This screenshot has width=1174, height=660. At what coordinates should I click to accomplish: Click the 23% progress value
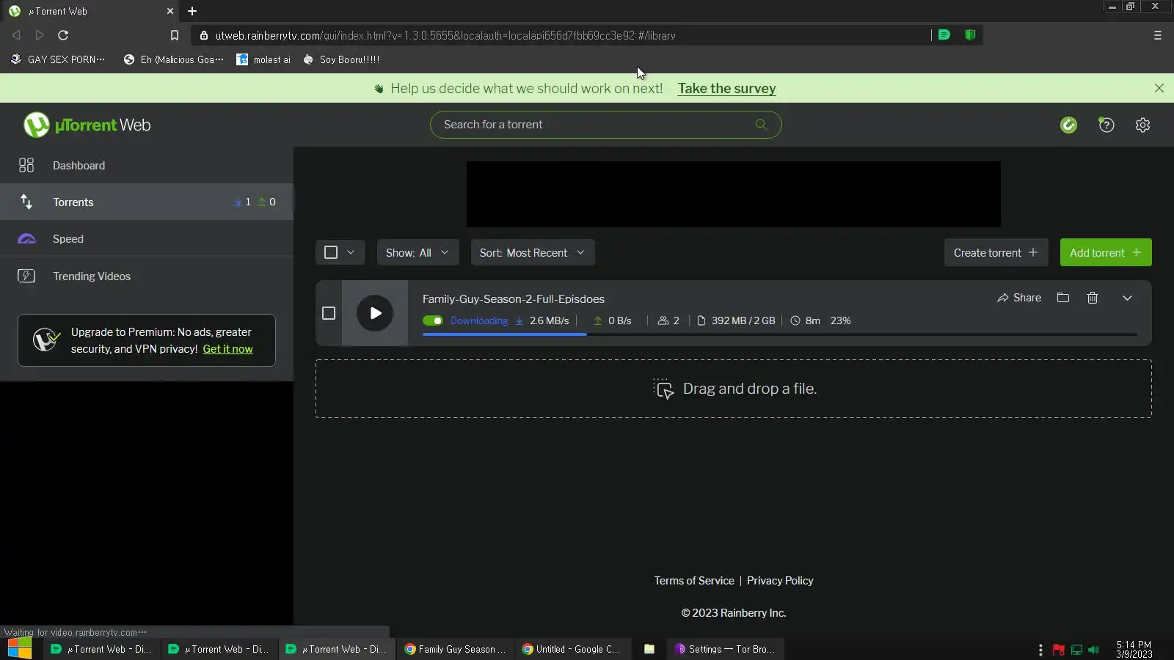[x=840, y=320]
